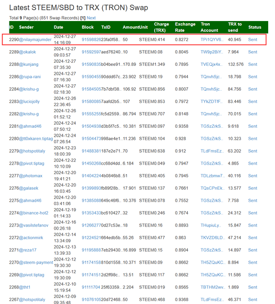This screenshot has width=275, height=304.
Task: Open Tron account TLdFmsEz.. in row 2279
Action: (x=212, y=151)
